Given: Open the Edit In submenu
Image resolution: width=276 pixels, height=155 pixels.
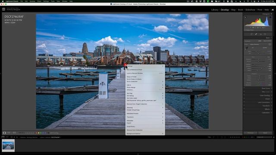Looking at the screenshot, I should pos(145,85).
